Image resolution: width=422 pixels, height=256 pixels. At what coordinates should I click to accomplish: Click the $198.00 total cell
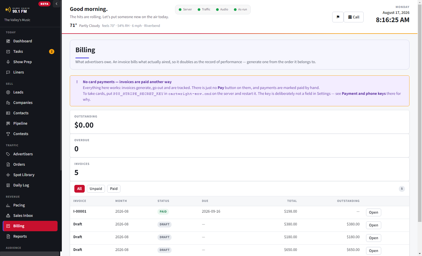click(290, 211)
